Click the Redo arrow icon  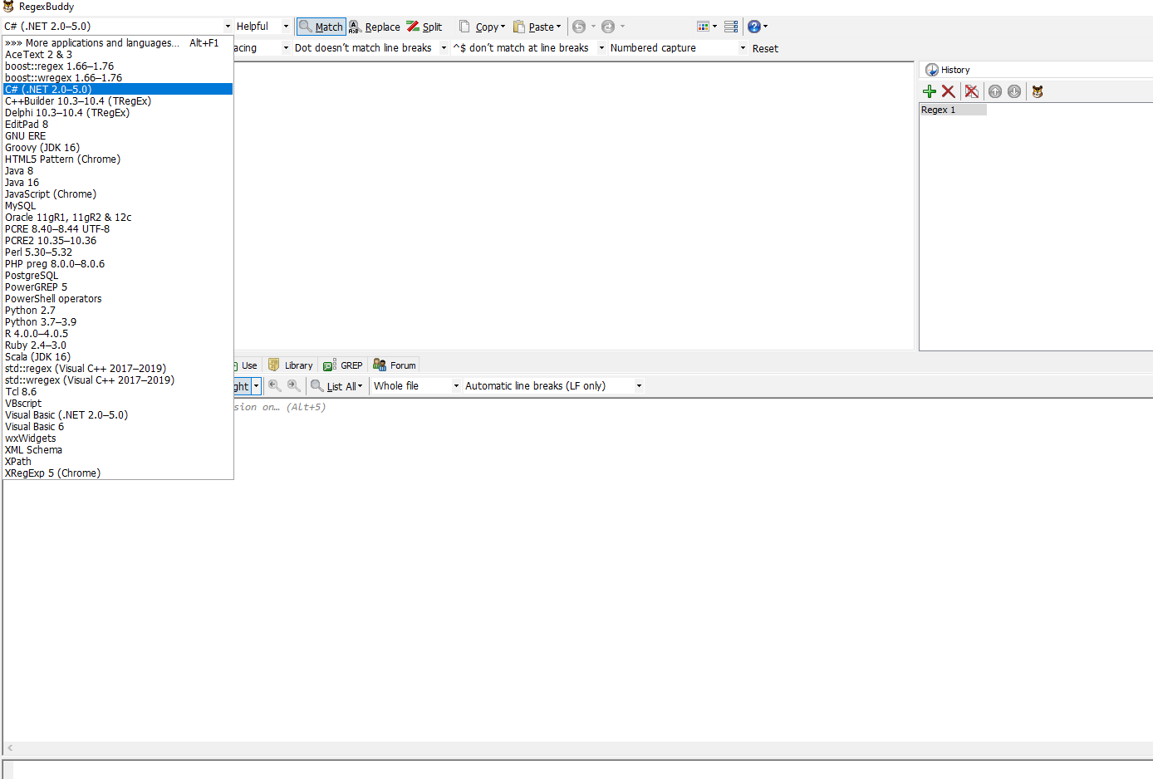click(608, 27)
